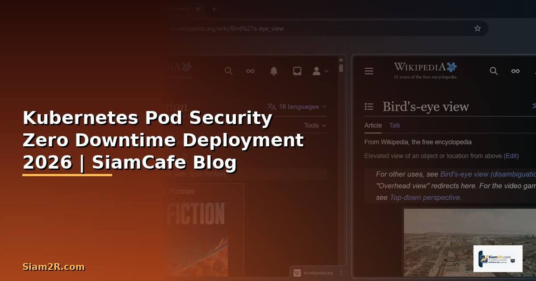Click the Bird's-eye view article heading
536x281 pixels.
(x=426, y=107)
